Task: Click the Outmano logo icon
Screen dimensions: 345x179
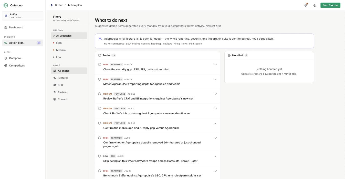Action: click(6, 5)
